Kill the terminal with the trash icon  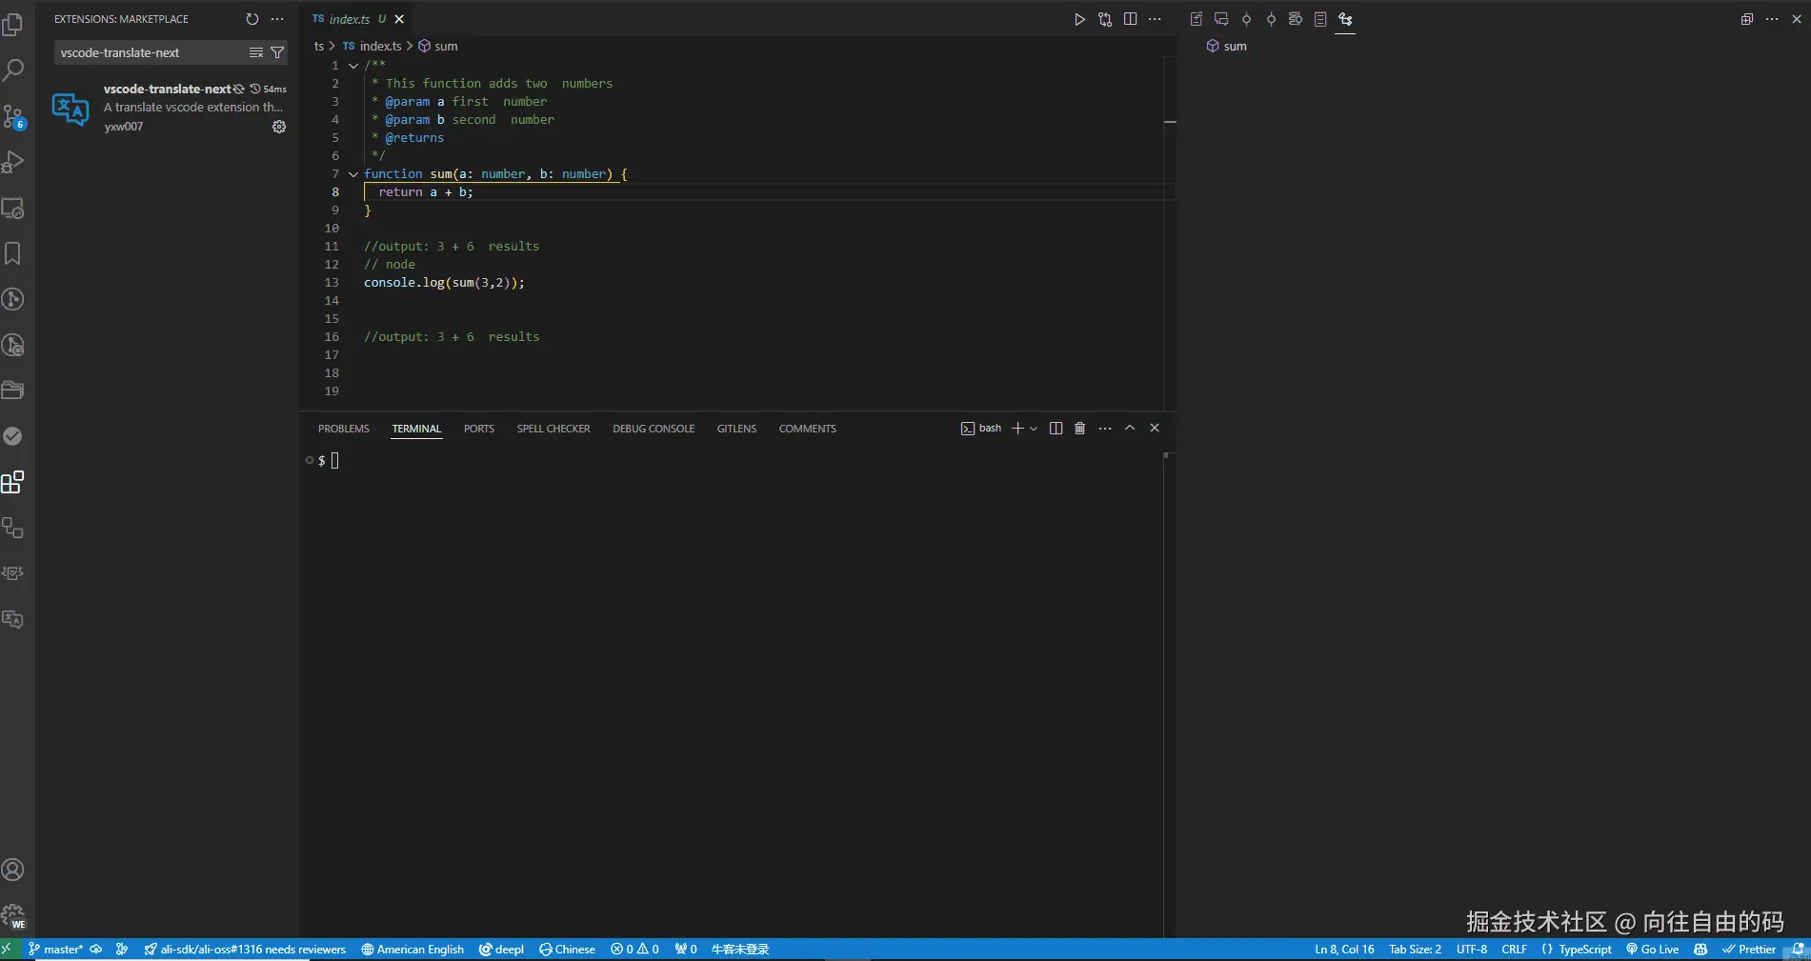coord(1079,428)
